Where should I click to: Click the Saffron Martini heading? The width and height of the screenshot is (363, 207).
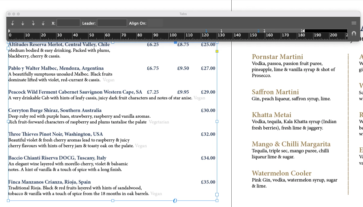point(275,92)
